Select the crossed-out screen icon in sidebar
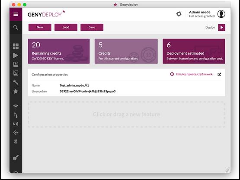Image resolution: width=240 pixels, height=180 pixels. pyautogui.click(x=16, y=73)
